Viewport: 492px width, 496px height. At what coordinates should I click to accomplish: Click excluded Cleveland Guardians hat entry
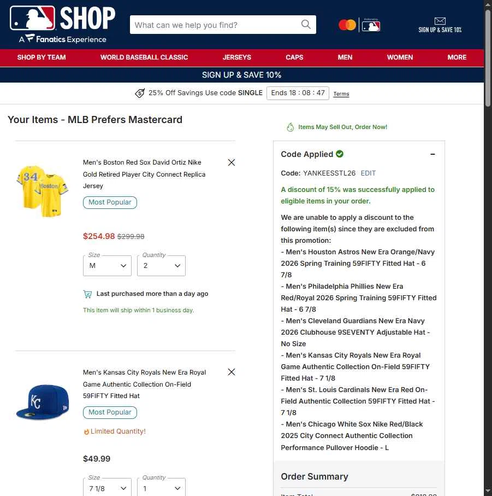[x=355, y=332]
